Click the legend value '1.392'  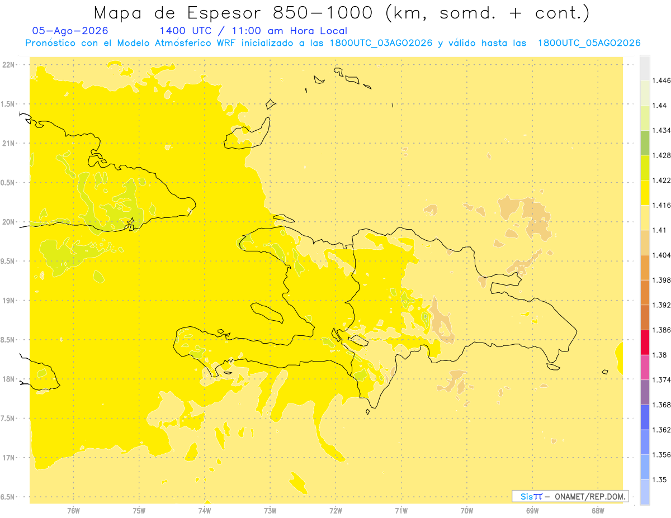661,305
